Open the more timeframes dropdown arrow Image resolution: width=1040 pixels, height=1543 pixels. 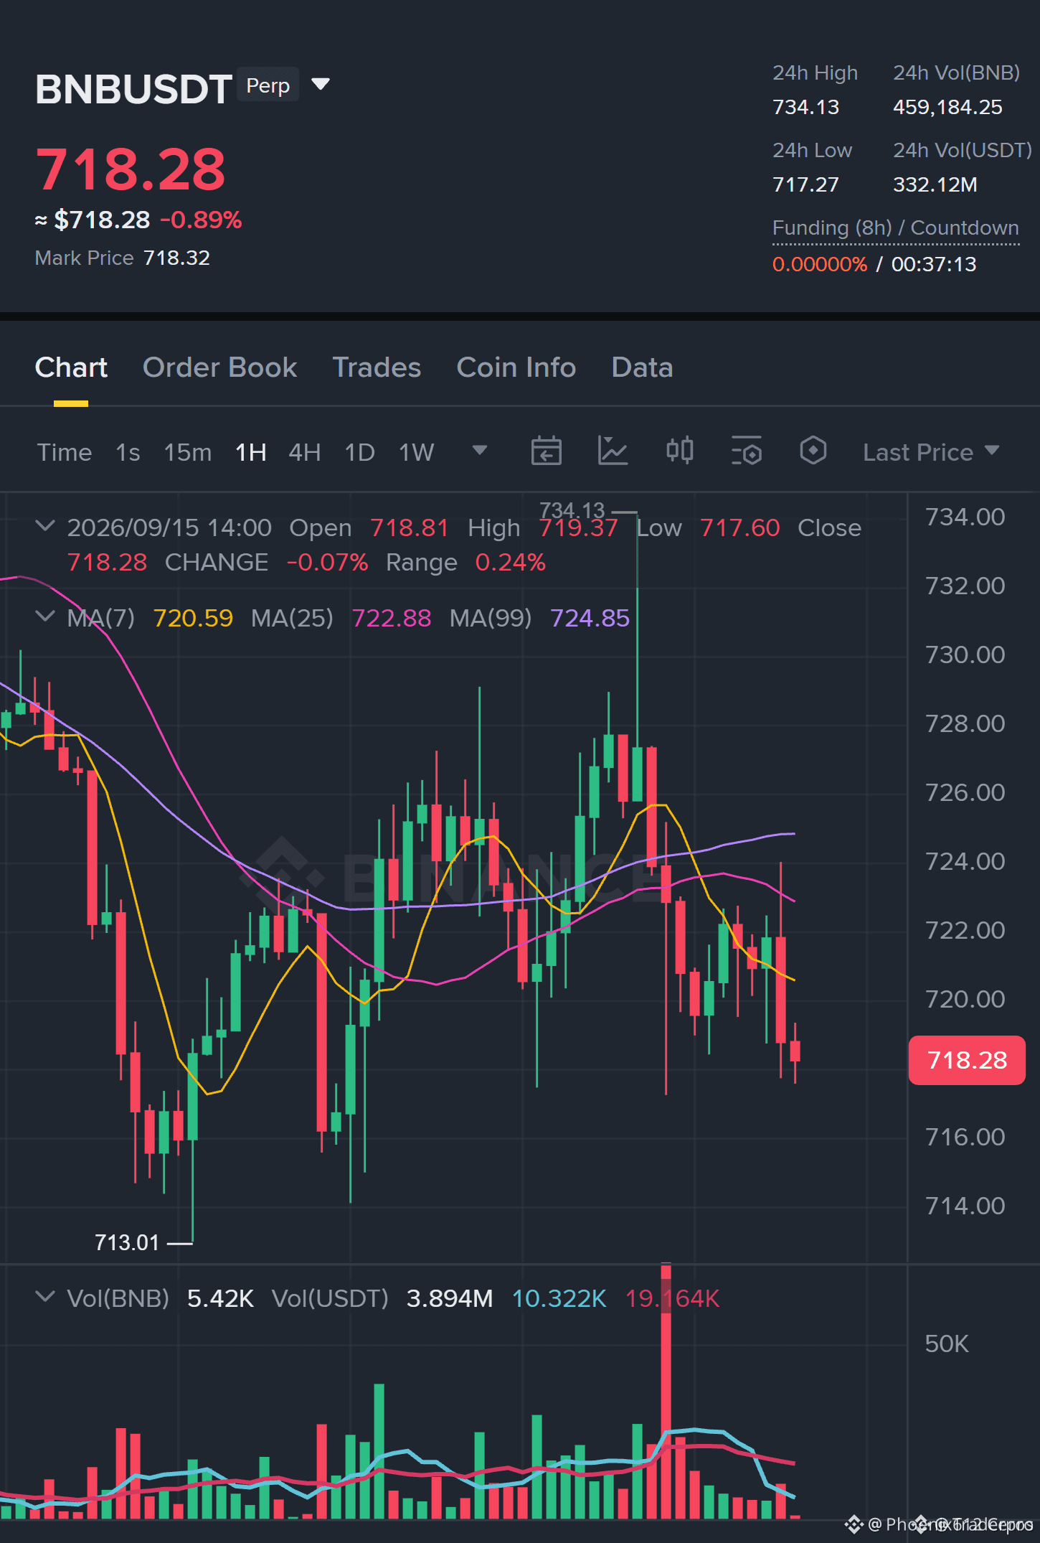(x=480, y=451)
